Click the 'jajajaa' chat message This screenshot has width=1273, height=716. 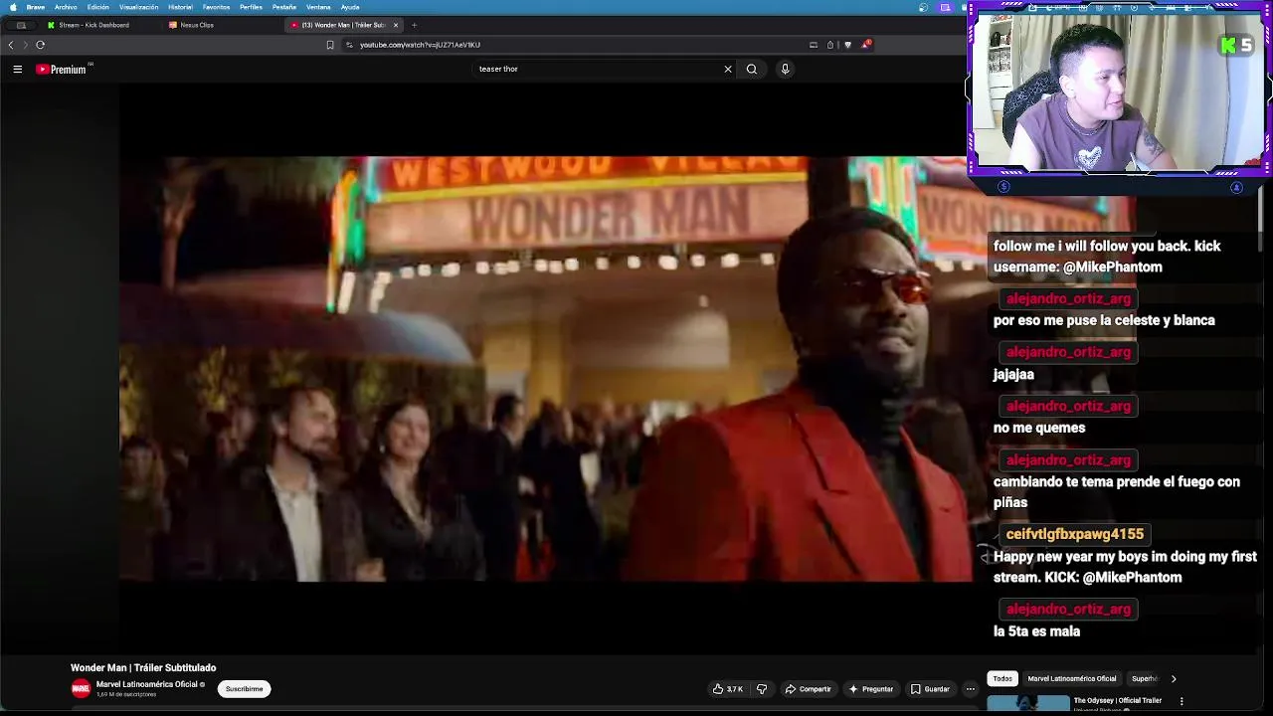click(1013, 374)
